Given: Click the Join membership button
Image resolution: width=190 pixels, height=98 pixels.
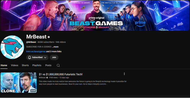Looking at the screenshot, I should 54,57.
